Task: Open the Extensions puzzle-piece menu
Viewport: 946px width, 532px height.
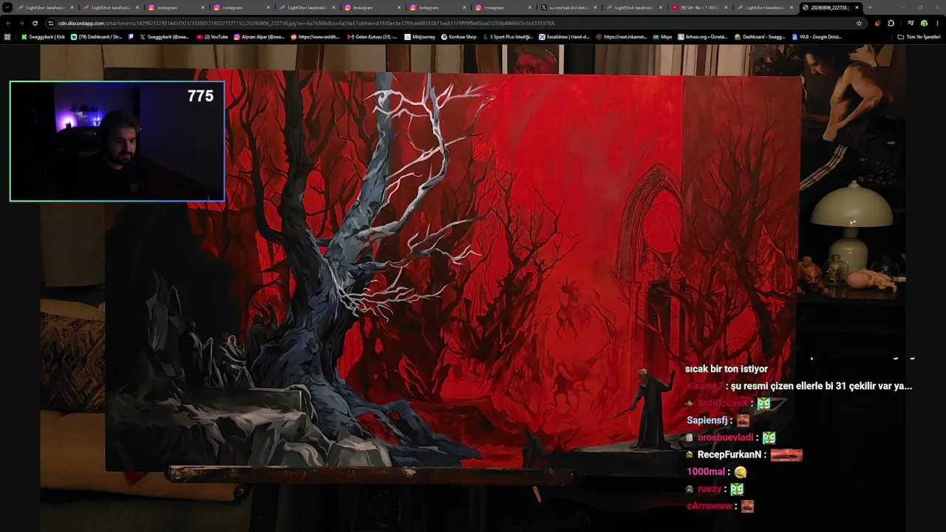Action: coord(891,23)
